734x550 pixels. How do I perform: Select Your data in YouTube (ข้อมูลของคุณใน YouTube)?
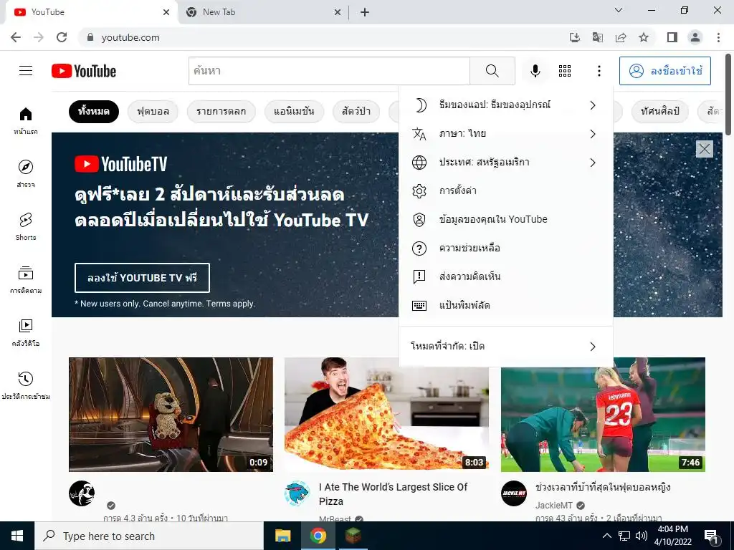click(x=506, y=219)
